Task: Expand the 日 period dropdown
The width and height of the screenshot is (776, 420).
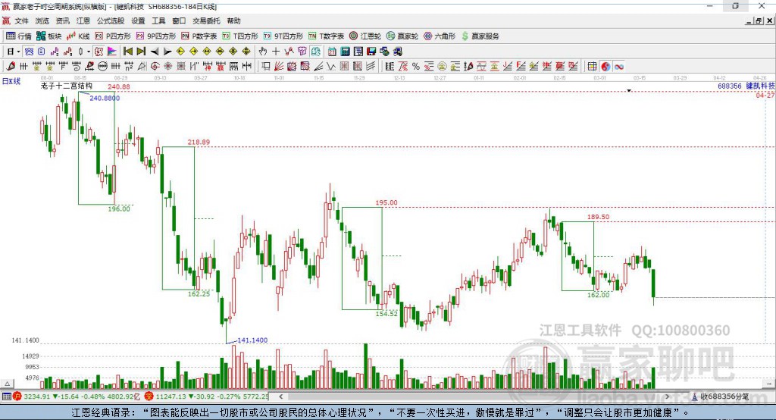Action: coord(18,52)
